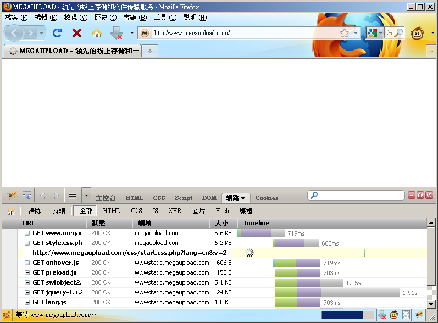Open the Greasemonkey toolbar dropdown arrow
The width and height of the screenshot is (438, 323).
coord(433,33)
